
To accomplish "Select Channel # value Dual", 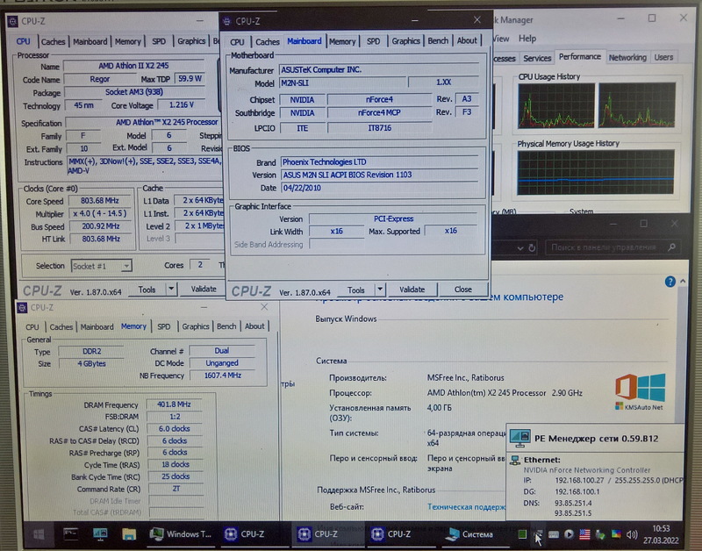I will (x=222, y=350).
